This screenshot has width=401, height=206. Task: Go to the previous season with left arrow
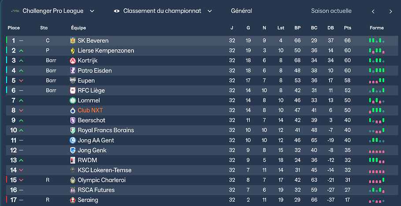[x=373, y=11]
